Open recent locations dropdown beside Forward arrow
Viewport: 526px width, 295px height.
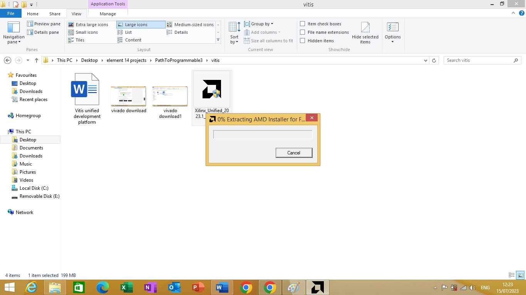[x=28, y=60]
